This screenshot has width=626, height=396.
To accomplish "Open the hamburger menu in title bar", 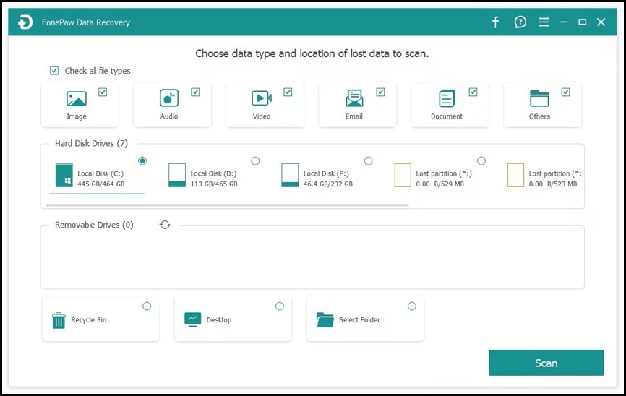I will [x=544, y=22].
